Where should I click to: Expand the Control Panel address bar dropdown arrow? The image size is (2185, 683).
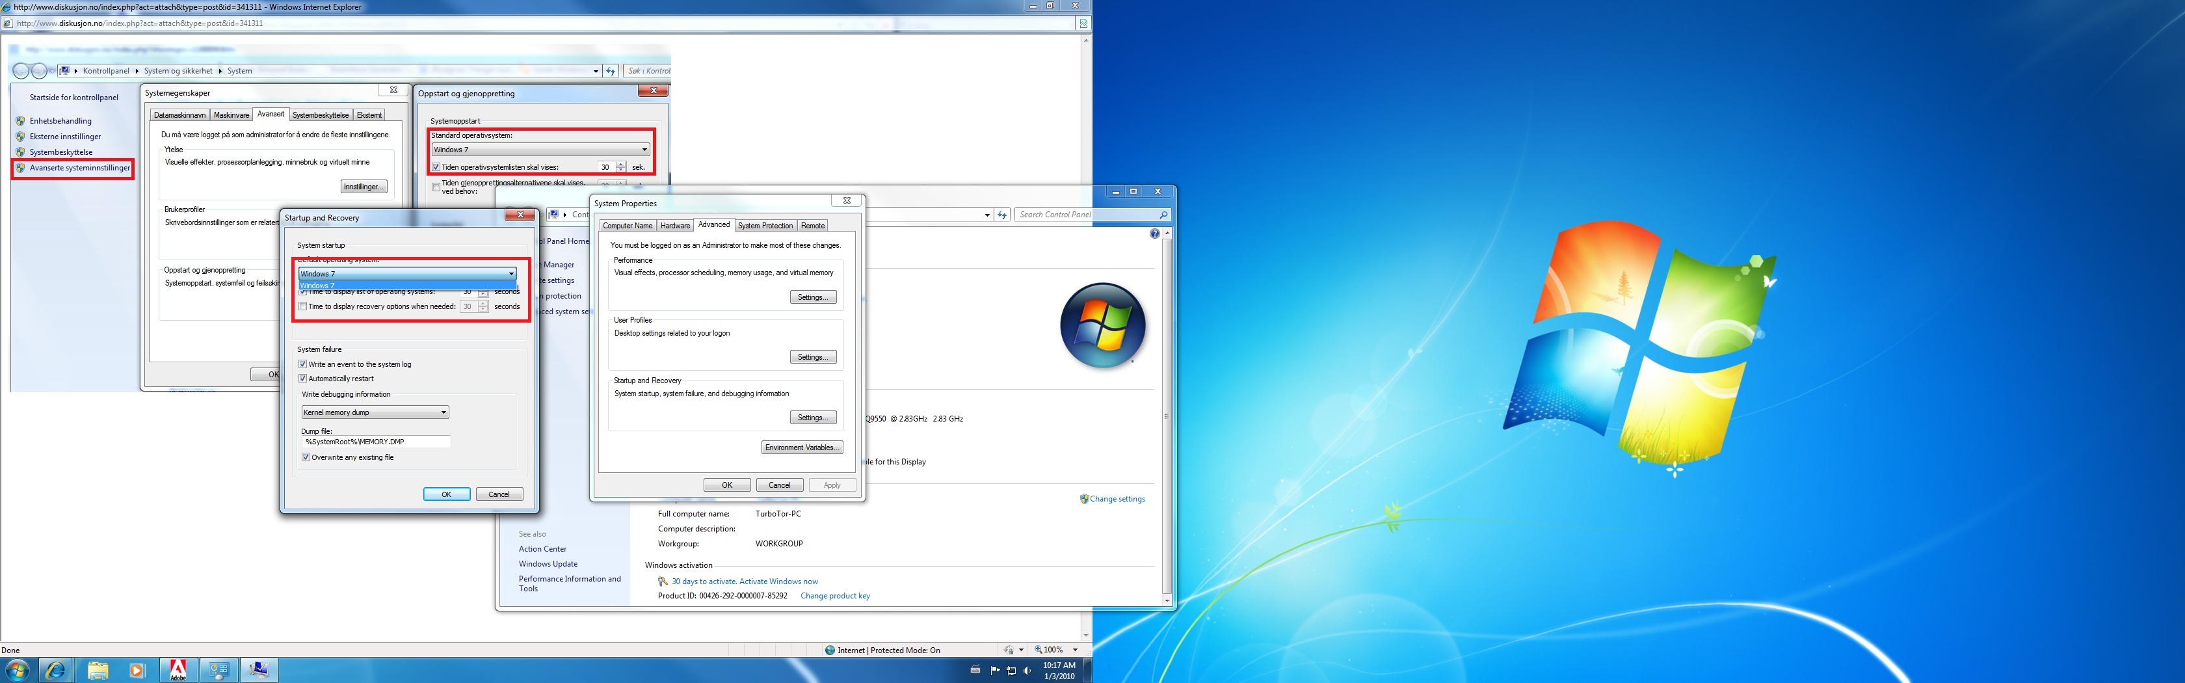(987, 215)
